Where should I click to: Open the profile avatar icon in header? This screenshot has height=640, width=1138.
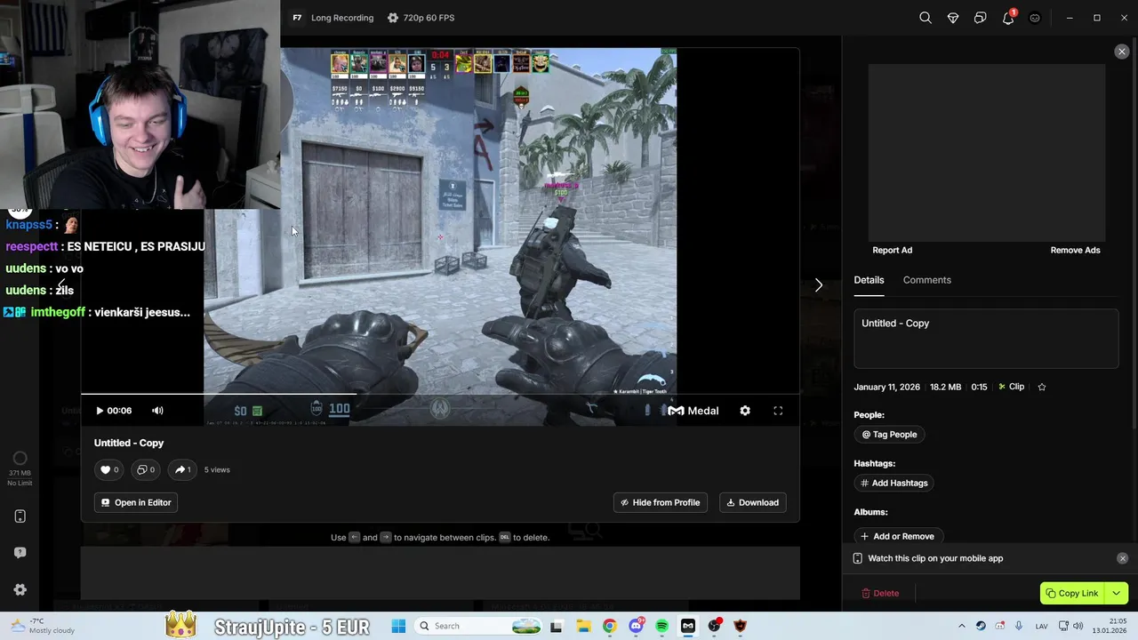(1035, 18)
